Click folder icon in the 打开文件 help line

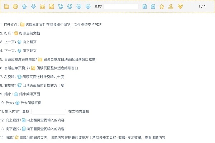click(22, 24)
